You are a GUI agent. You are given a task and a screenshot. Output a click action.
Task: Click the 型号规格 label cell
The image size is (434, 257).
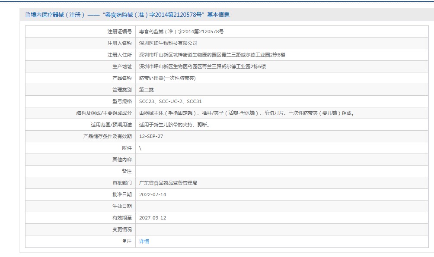[x=80, y=101]
